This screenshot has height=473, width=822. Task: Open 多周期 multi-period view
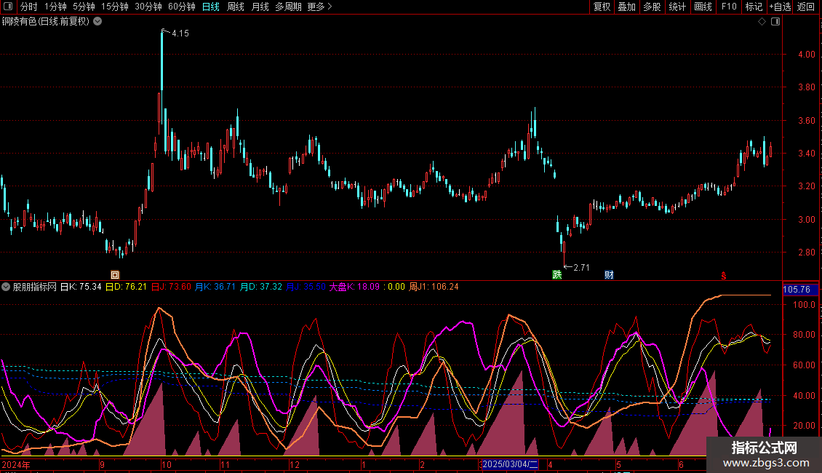[x=288, y=7]
